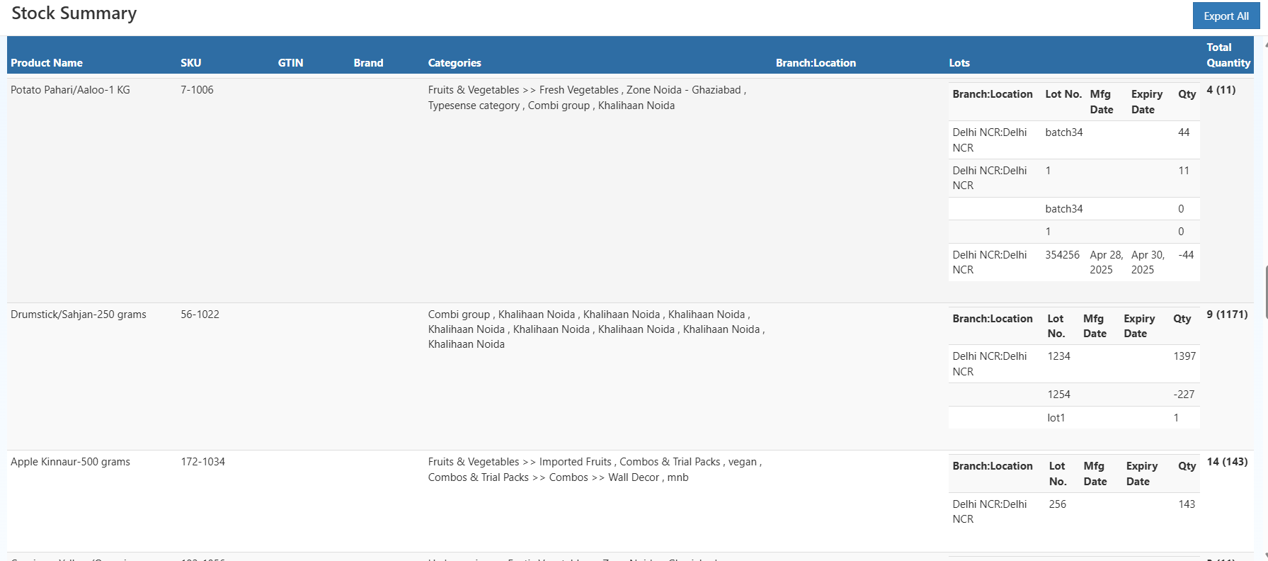Click the Lots column header
The image size is (1268, 561).
[959, 63]
